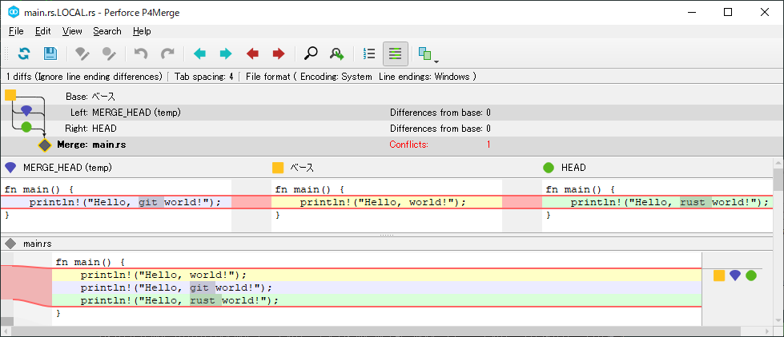The width and height of the screenshot is (784, 337).
Task: Jump to previous conflict red arrow
Action: pyautogui.click(x=252, y=54)
